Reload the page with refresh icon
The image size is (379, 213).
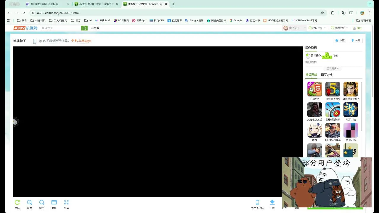24,13
